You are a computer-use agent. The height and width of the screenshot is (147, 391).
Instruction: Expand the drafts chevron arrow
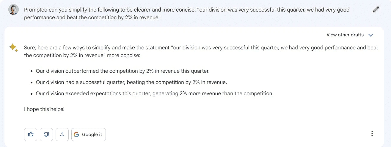click(x=370, y=35)
